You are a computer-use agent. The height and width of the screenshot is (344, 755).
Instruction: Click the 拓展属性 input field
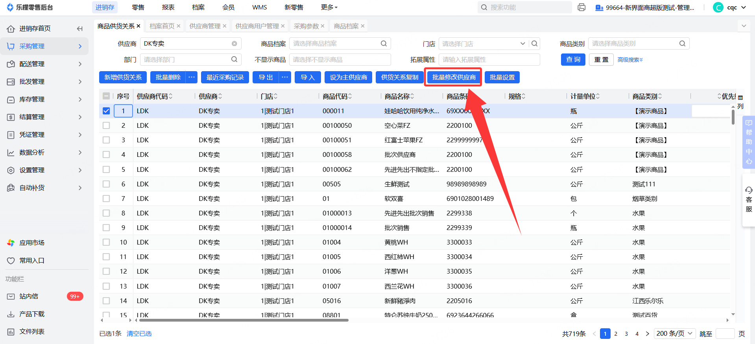[x=489, y=59]
